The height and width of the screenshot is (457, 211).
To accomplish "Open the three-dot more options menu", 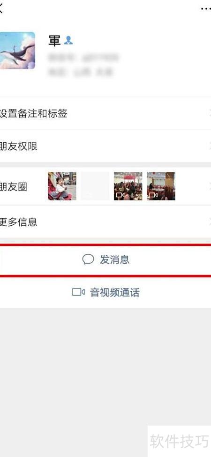I will 206,8.
